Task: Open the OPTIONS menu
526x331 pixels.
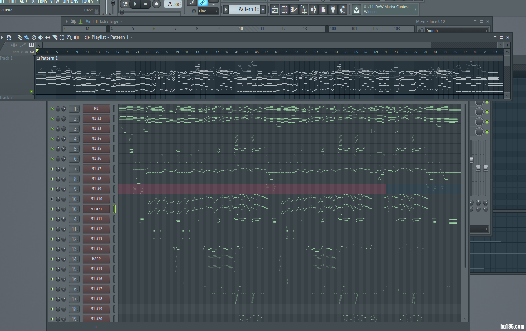Action: pyautogui.click(x=70, y=2)
